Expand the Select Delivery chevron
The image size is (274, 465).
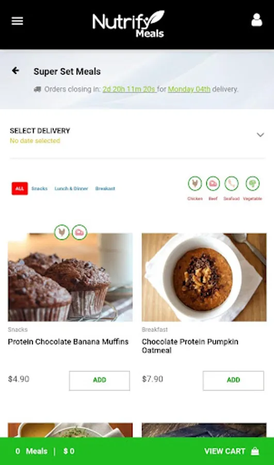click(261, 135)
